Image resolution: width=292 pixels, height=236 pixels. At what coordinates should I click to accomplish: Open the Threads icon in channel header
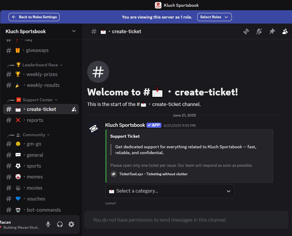click(x=246, y=31)
